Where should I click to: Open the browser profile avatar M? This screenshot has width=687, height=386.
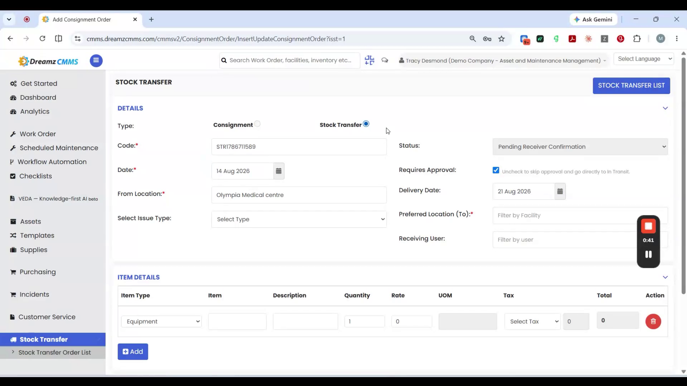[661, 39]
